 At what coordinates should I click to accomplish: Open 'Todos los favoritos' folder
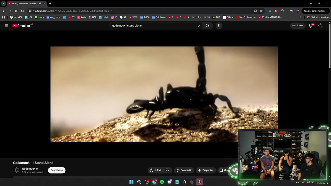[318, 17]
